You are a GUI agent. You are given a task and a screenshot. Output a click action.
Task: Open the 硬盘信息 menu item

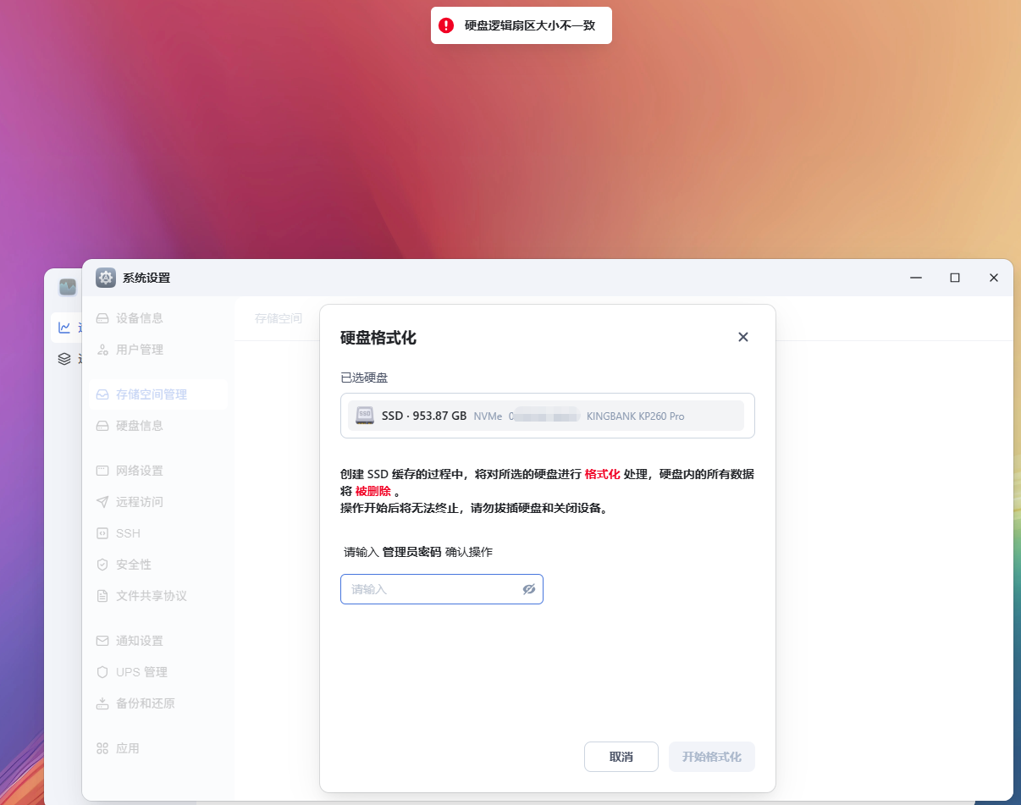click(159, 426)
